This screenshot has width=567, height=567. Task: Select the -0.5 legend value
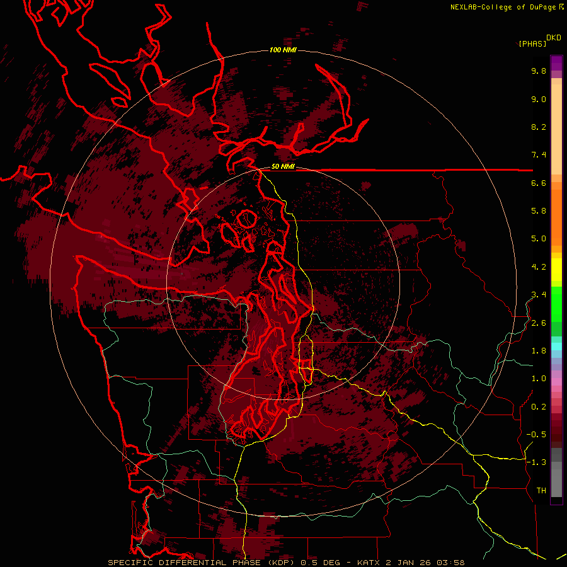click(x=536, y=435)
